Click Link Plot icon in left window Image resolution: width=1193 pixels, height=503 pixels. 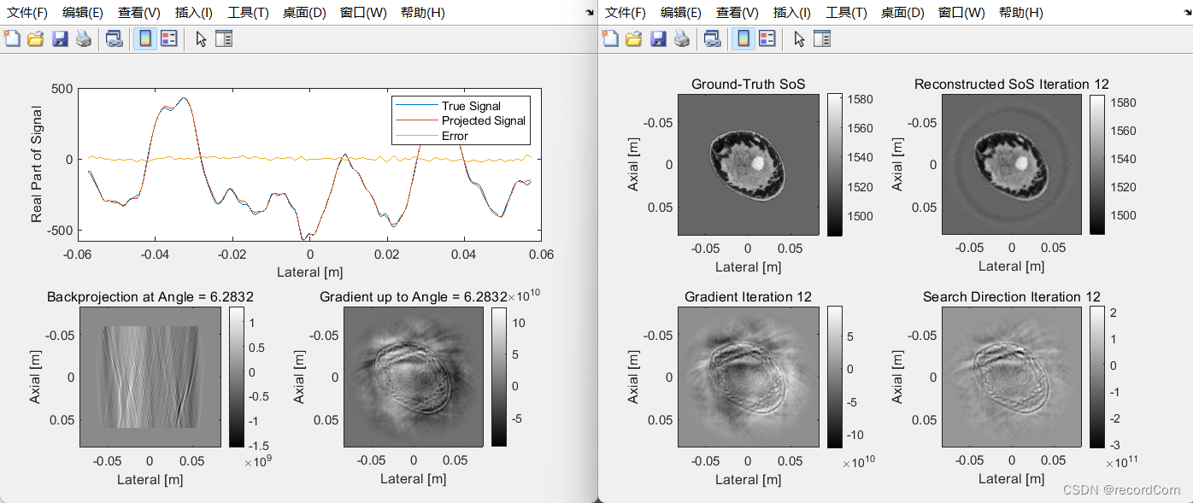point(114,38)
